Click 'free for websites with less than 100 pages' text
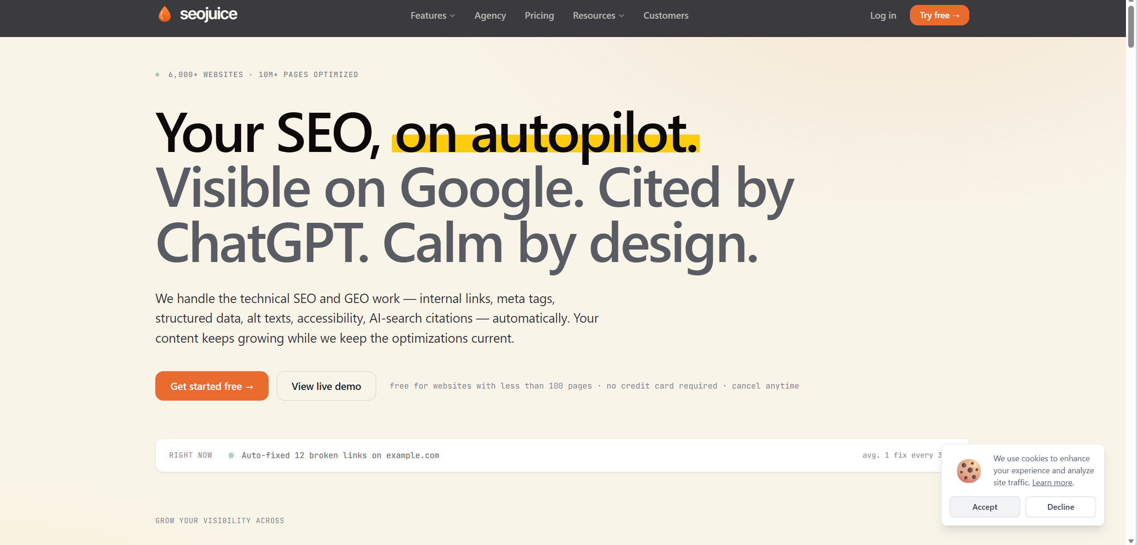 pos(491,386)
